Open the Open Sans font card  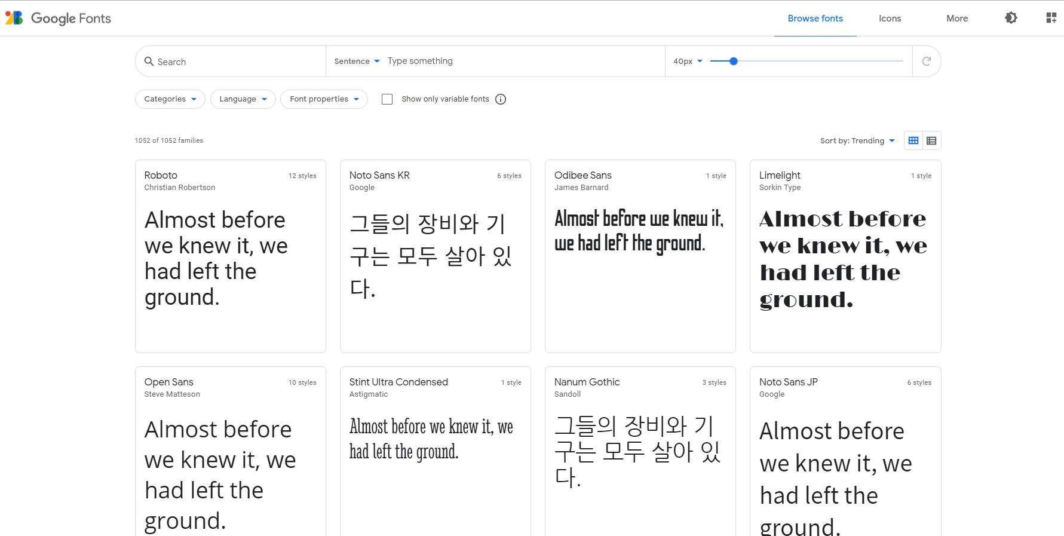coord(231,451)
